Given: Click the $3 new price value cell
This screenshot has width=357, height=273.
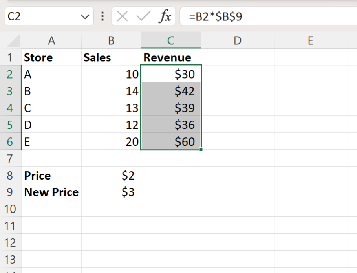Looking at the screenshot, I should [x=111, y=192].
